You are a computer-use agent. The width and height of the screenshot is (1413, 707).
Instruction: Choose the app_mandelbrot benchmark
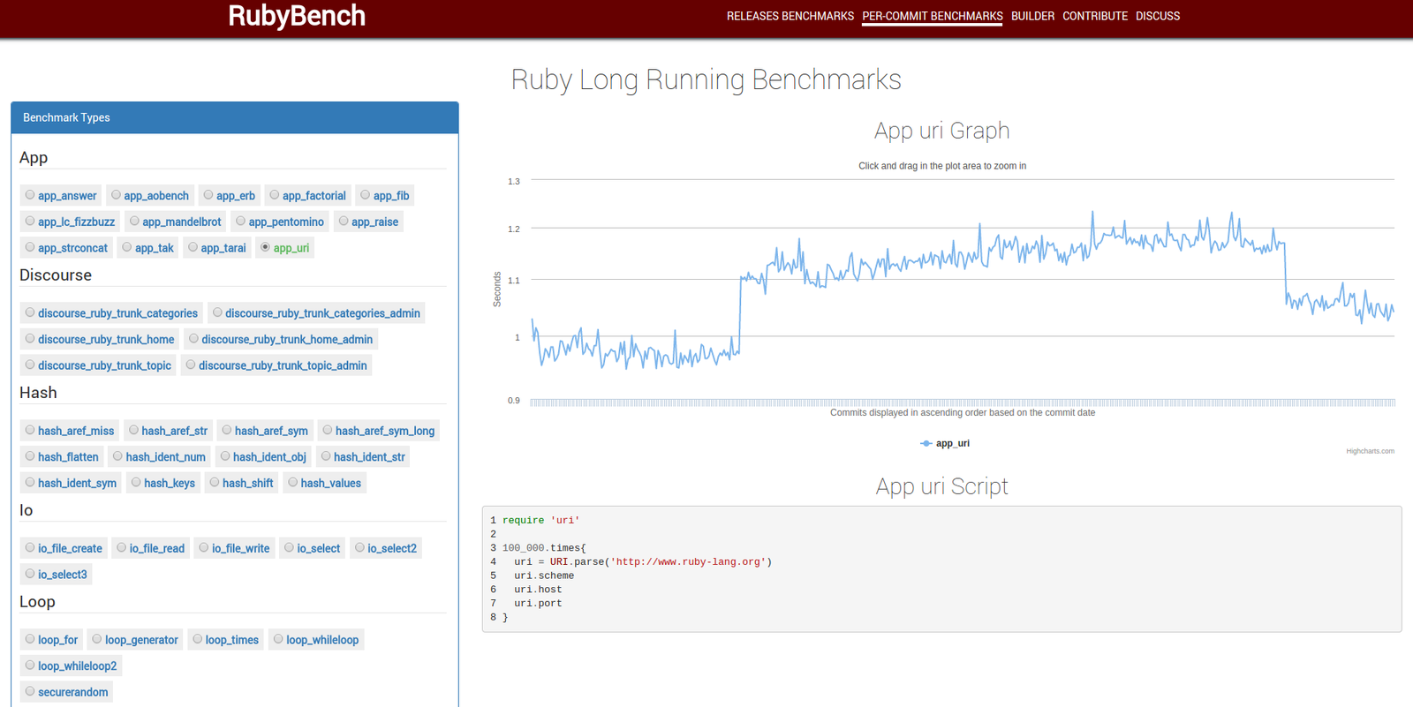click(x=176, y=222)
